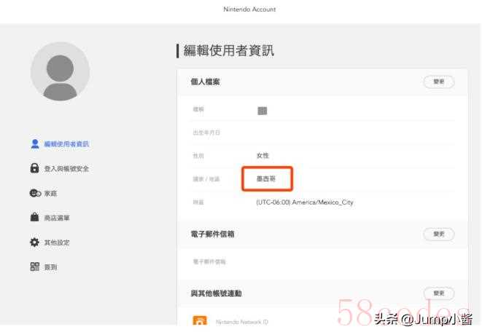482x335 pixels.
Task: Click the orange Nintendo Network ID icon
Action: point(200,320)
